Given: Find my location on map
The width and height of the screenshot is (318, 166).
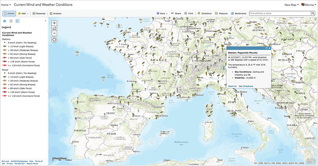Looking at the screenshot, I should point(54,39).
